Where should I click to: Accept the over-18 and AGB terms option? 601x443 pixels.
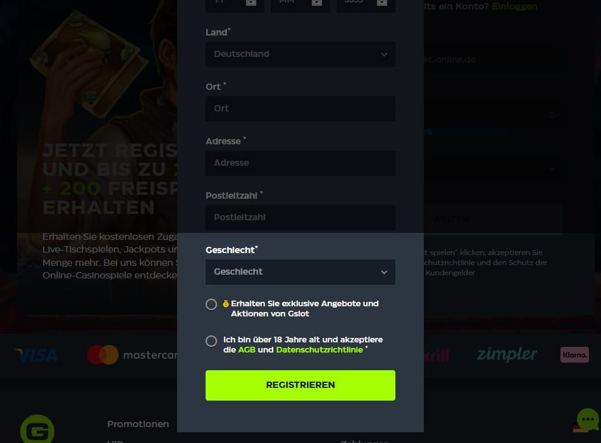(211, 341)
